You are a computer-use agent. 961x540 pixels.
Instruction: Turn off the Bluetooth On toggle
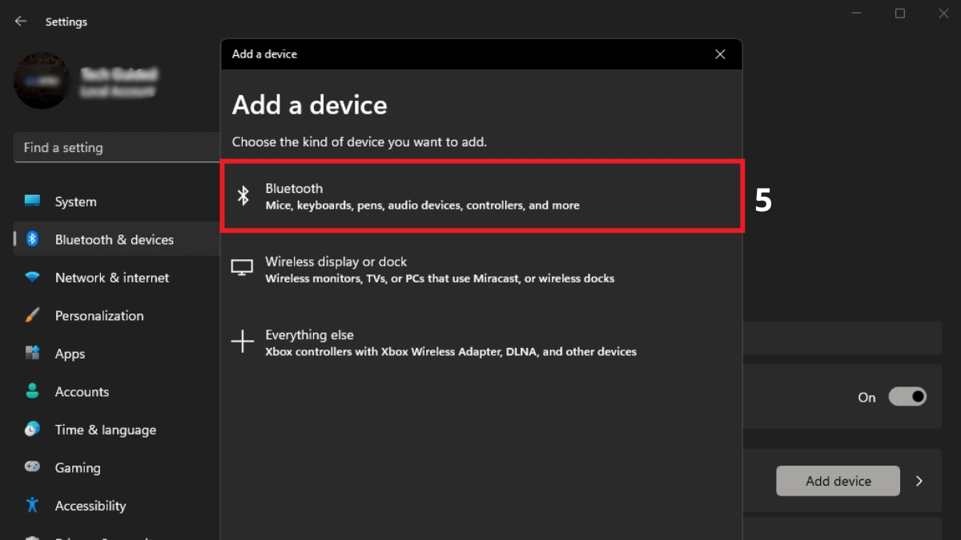tap(907, 397)
